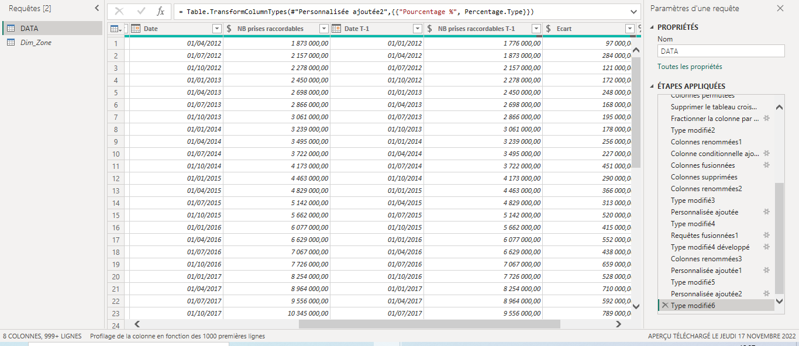Open filter dropdown for Ecart column
Screen dimensions: 799x346
(629, 29)
